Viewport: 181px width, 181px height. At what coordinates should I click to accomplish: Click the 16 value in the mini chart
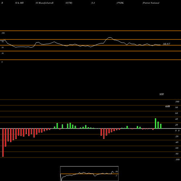point(117,172)
